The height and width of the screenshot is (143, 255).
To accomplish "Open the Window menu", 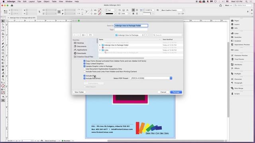I will pos(69,2).
